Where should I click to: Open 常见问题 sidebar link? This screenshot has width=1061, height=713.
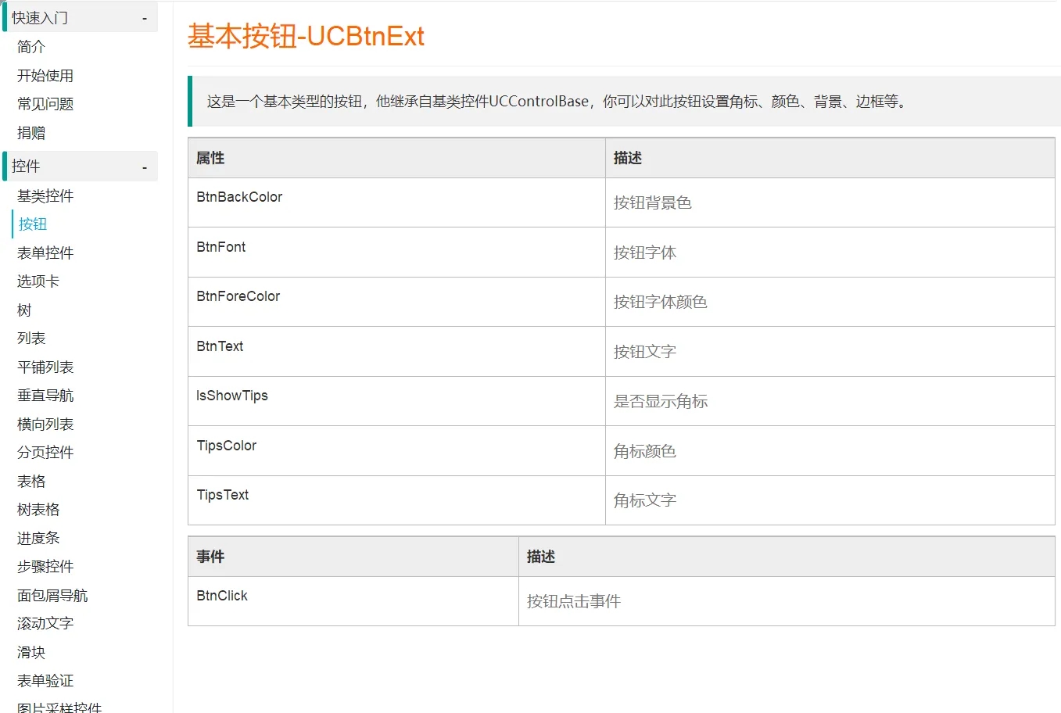point(45,104)
